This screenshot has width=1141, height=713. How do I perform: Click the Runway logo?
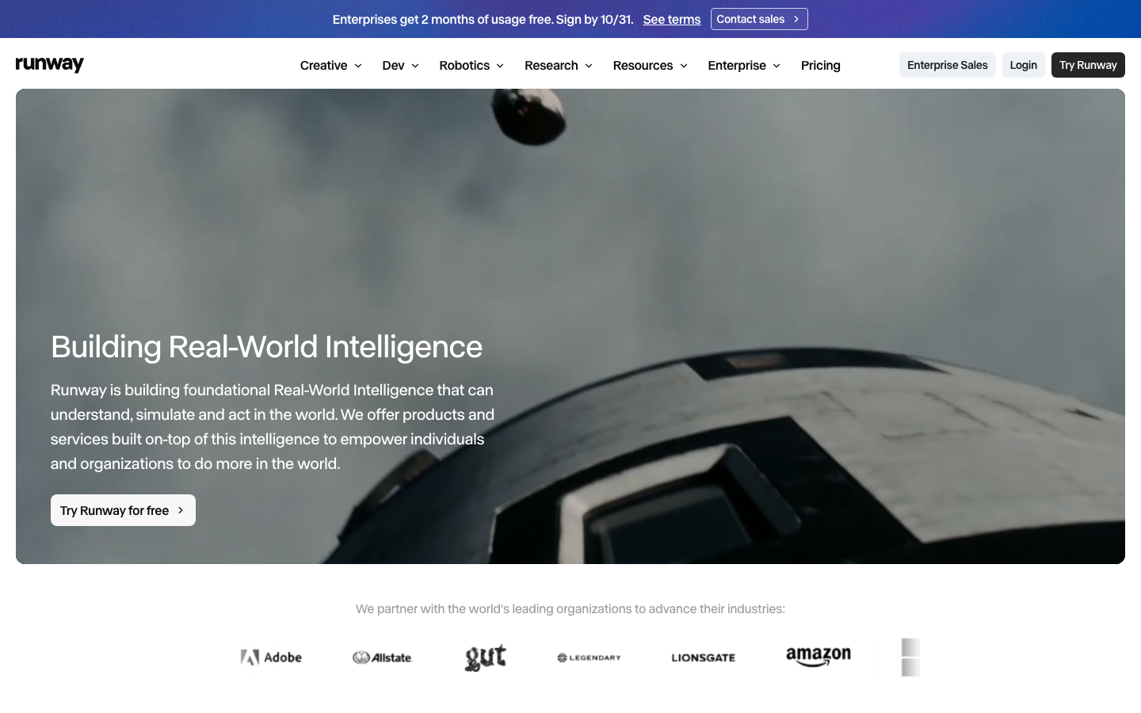50,65
